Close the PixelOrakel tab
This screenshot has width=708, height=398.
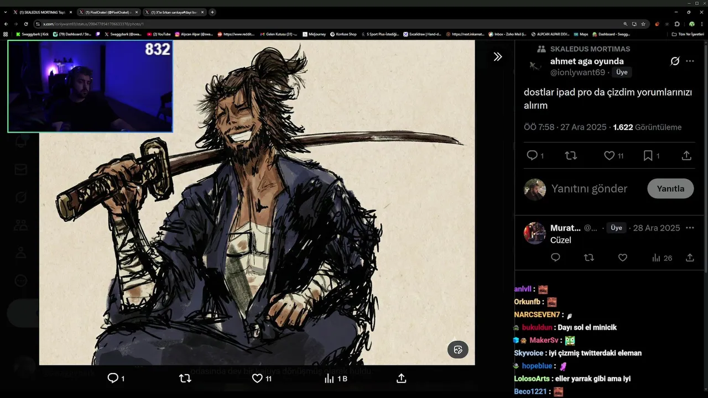point(137,12)
